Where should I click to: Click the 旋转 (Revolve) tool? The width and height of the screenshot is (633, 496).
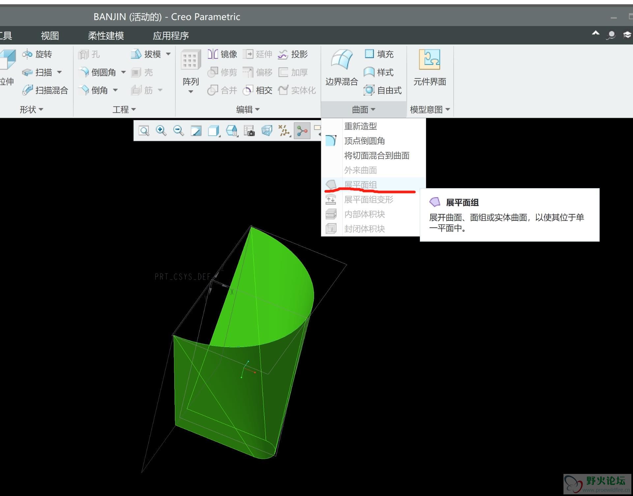(x=37, y=54)
